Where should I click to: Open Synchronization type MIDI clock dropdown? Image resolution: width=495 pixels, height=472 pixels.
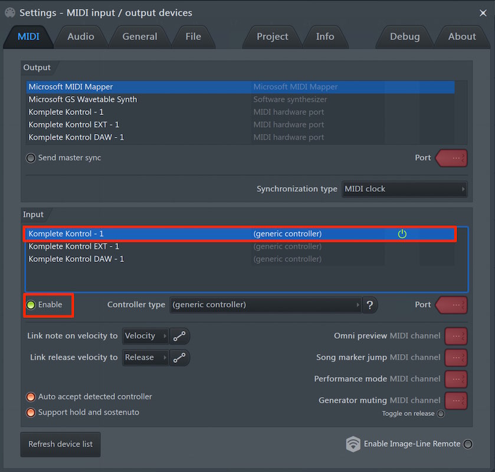click(x=404, y=189)
